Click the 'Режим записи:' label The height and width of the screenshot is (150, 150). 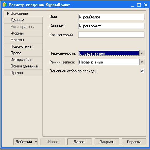tap(62, 62)
